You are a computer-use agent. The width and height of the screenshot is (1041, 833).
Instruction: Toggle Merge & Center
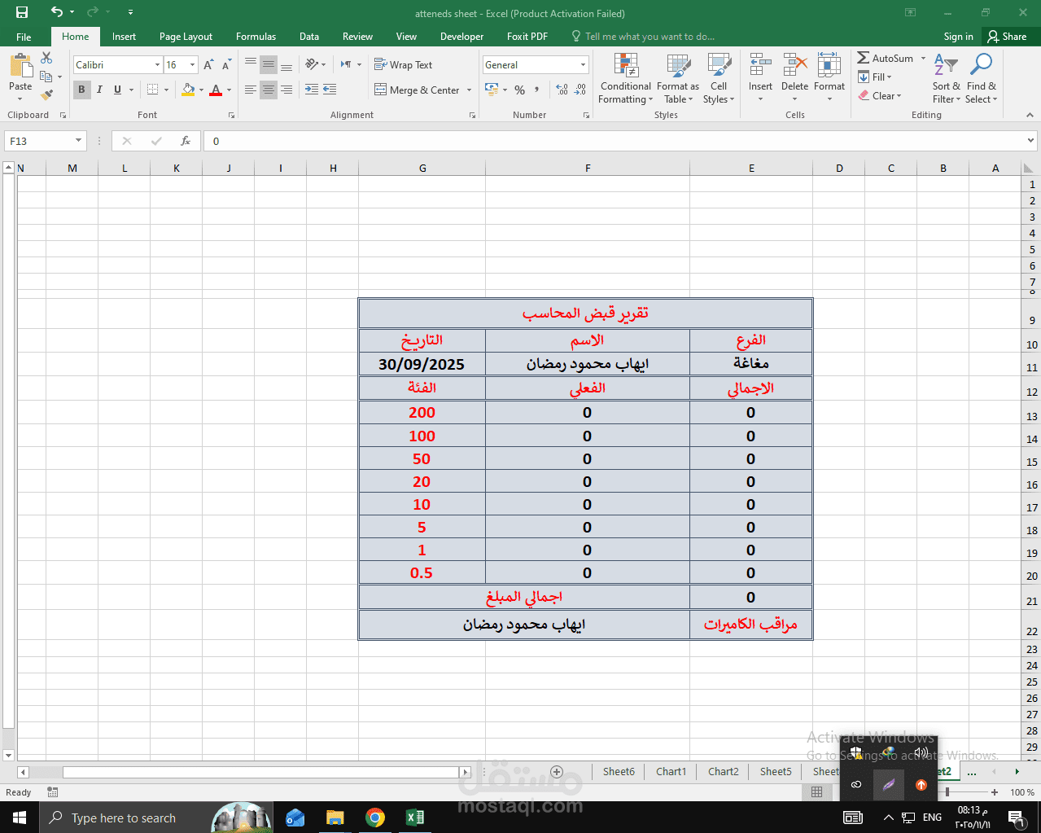(417, 90)
